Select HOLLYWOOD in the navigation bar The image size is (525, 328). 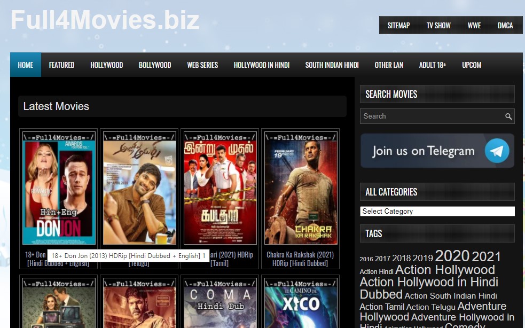coord(106,65)
